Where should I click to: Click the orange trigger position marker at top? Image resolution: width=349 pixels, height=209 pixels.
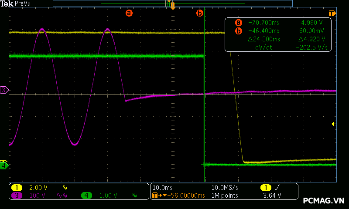coord(173,7)
